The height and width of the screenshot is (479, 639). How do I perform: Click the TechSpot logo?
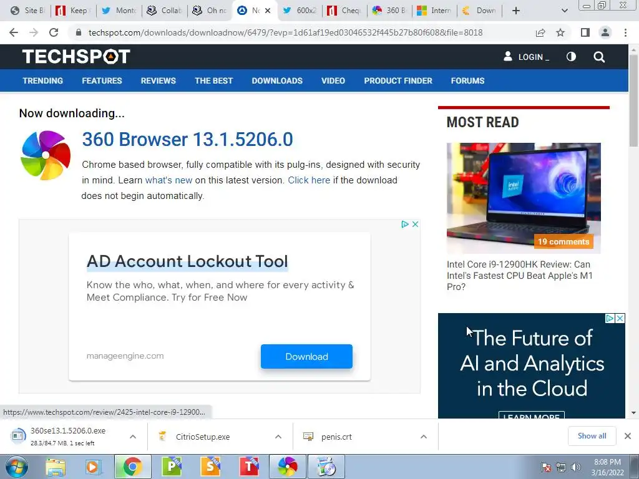point(76,57)
